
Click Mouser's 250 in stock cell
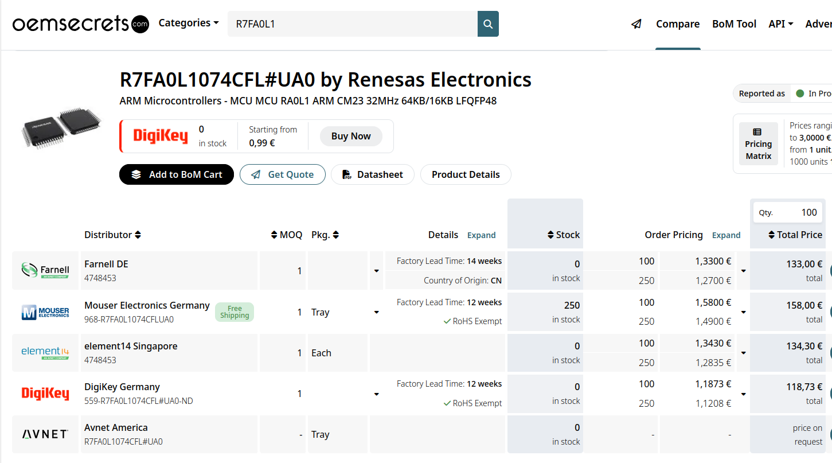[545, 312]
